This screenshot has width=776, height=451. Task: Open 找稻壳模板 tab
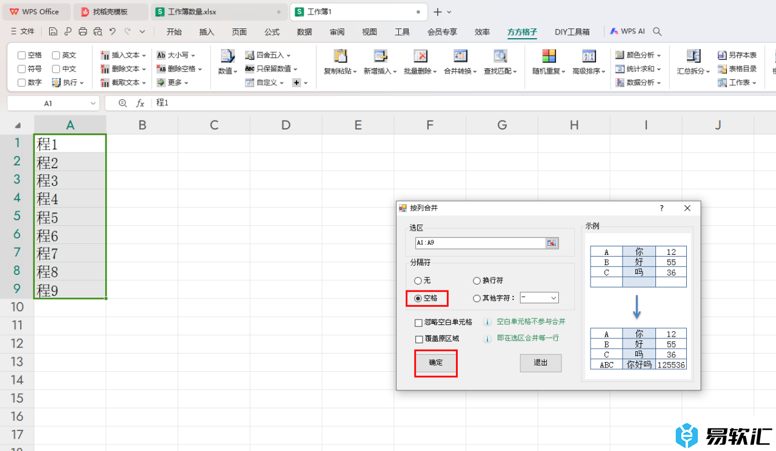tap(111, 12)
